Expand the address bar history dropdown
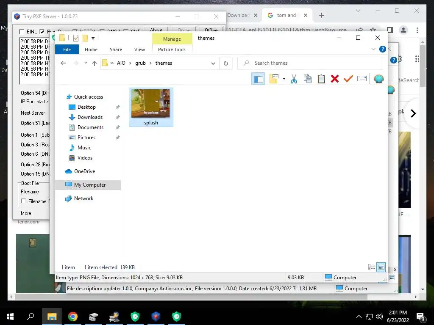Viewport: 434px width, 325px height. 213,63
